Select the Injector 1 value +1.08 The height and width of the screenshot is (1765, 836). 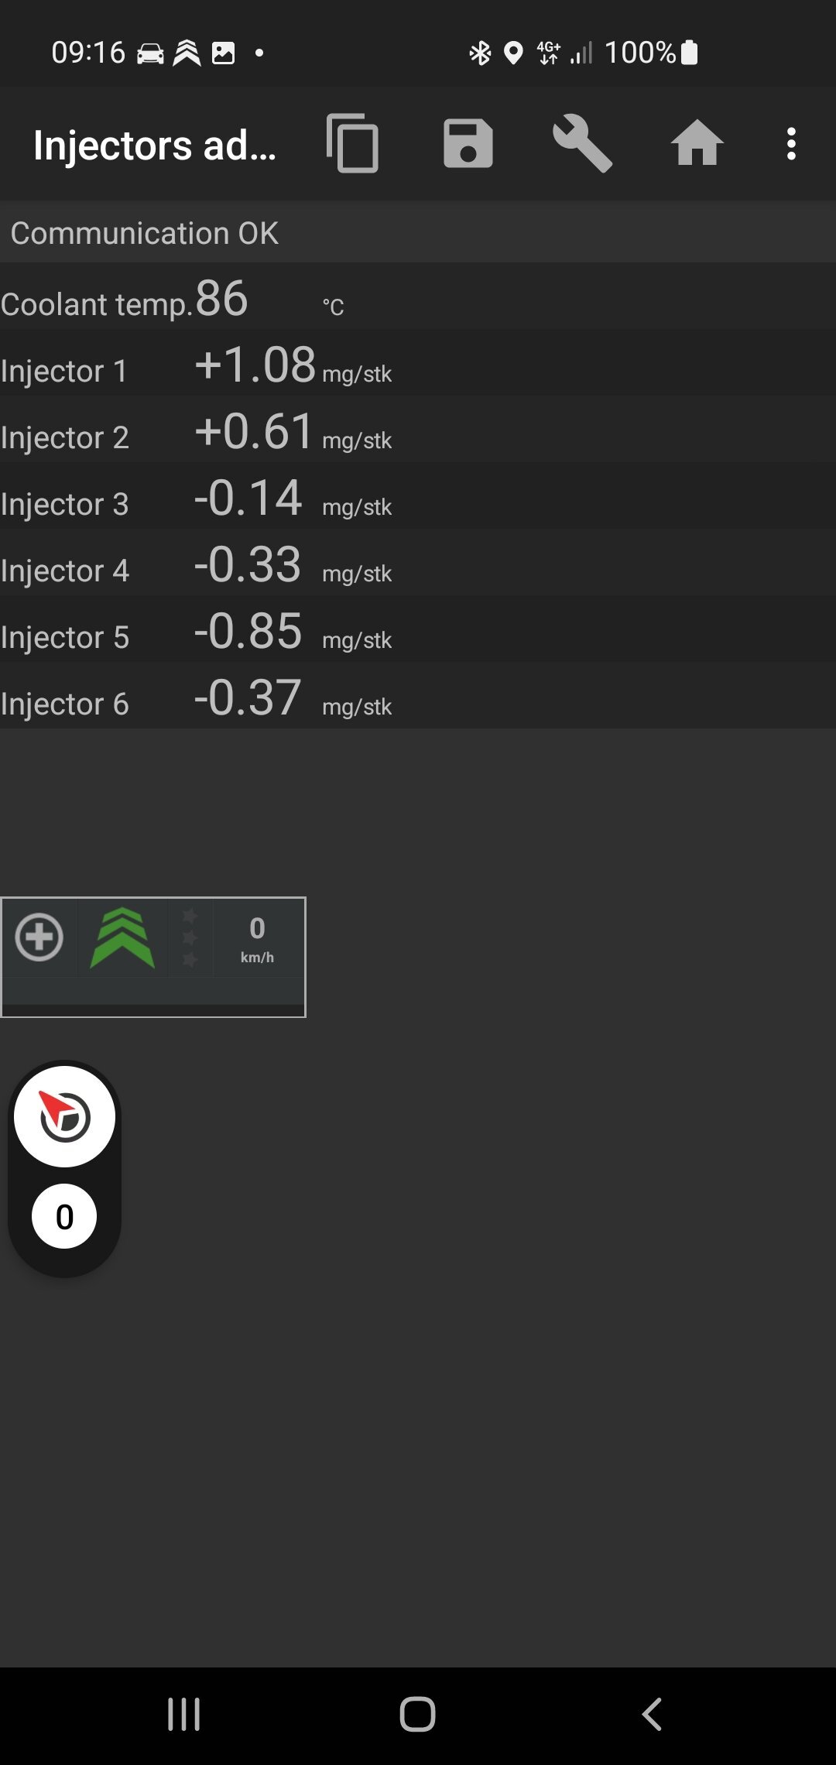click(x=255, y=365)
